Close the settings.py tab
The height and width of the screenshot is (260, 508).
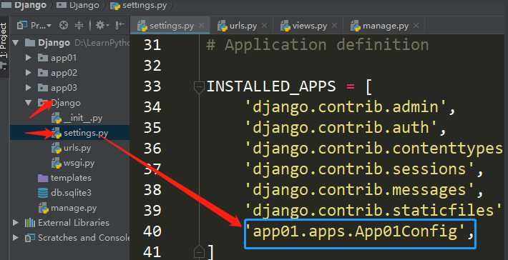point(201,26)
